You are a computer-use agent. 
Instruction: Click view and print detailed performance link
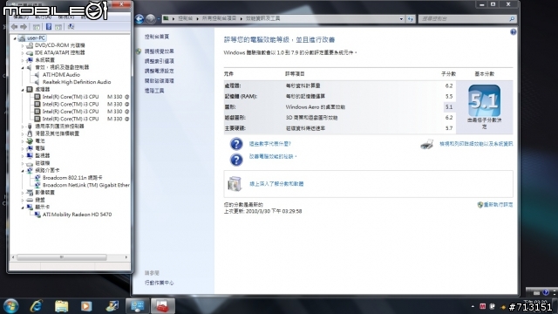[x=476, y=144]
